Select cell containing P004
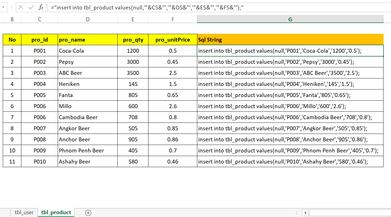 [x=40, y=84]
